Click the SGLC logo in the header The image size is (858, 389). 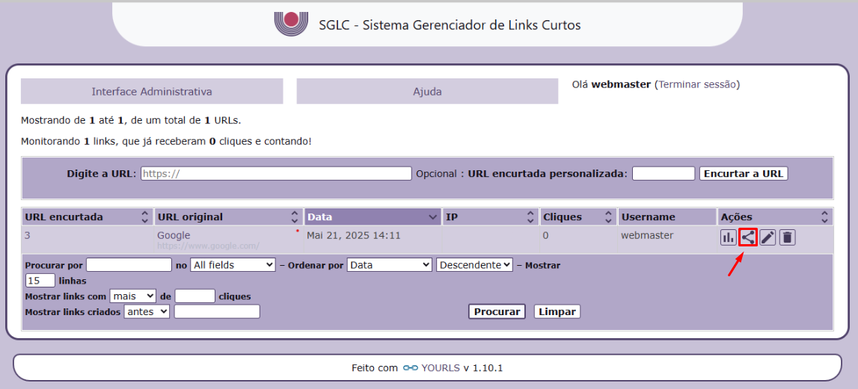pos(290,22)
